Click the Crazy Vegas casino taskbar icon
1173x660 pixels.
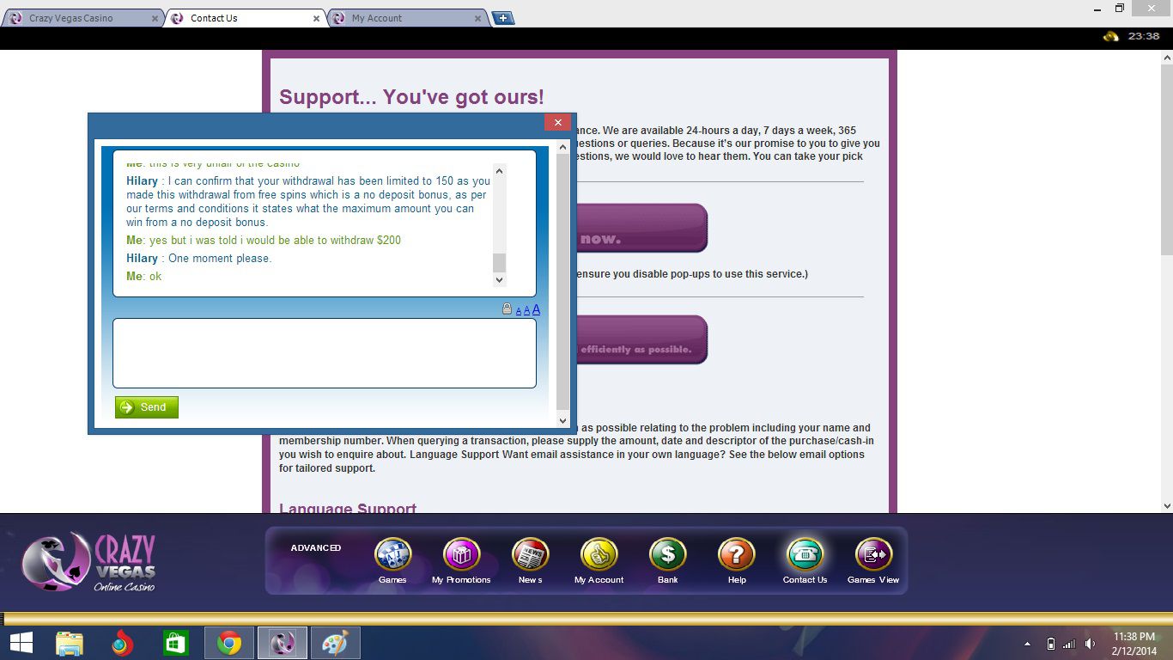[282, 643]
